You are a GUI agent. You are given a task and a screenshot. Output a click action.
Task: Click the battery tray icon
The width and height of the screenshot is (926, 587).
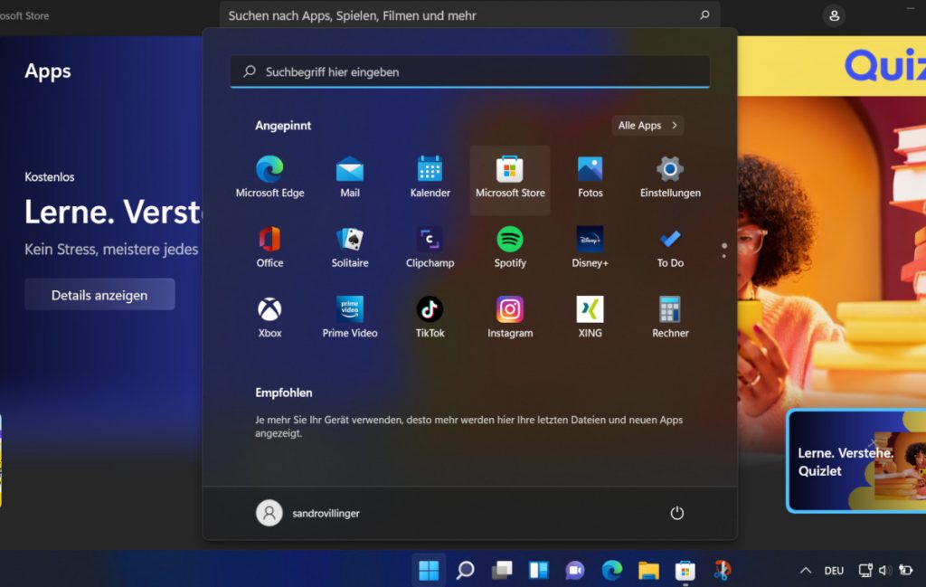(905, 571)
